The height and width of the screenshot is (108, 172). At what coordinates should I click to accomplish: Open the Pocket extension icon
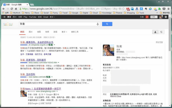[164, 9]
